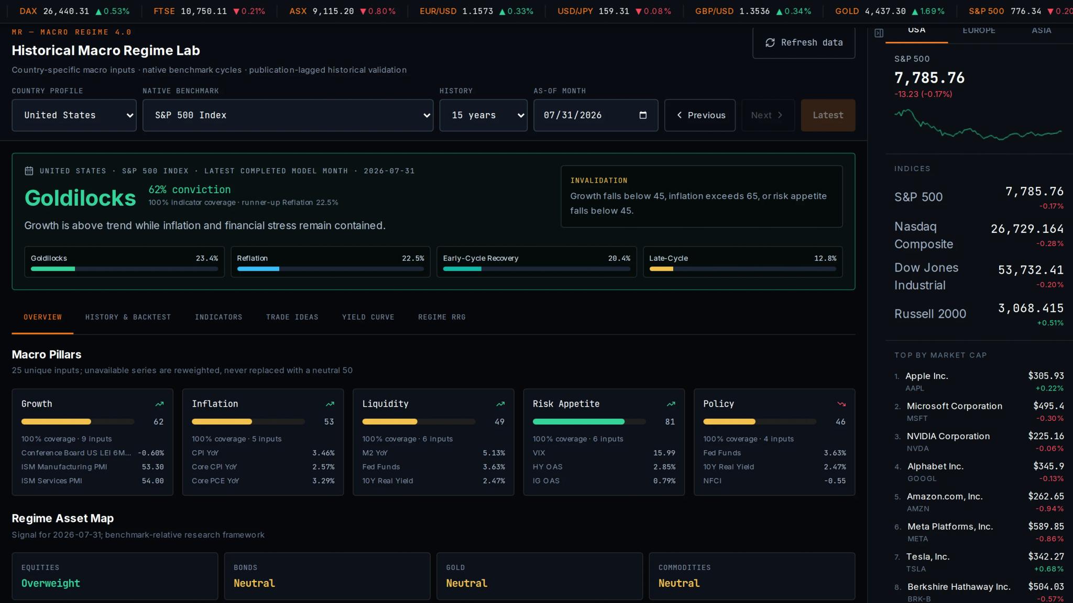Click the USD/JPY ticker quote
The width and height of the screenshot is (1073, 603).
click(x=614, y=12)
